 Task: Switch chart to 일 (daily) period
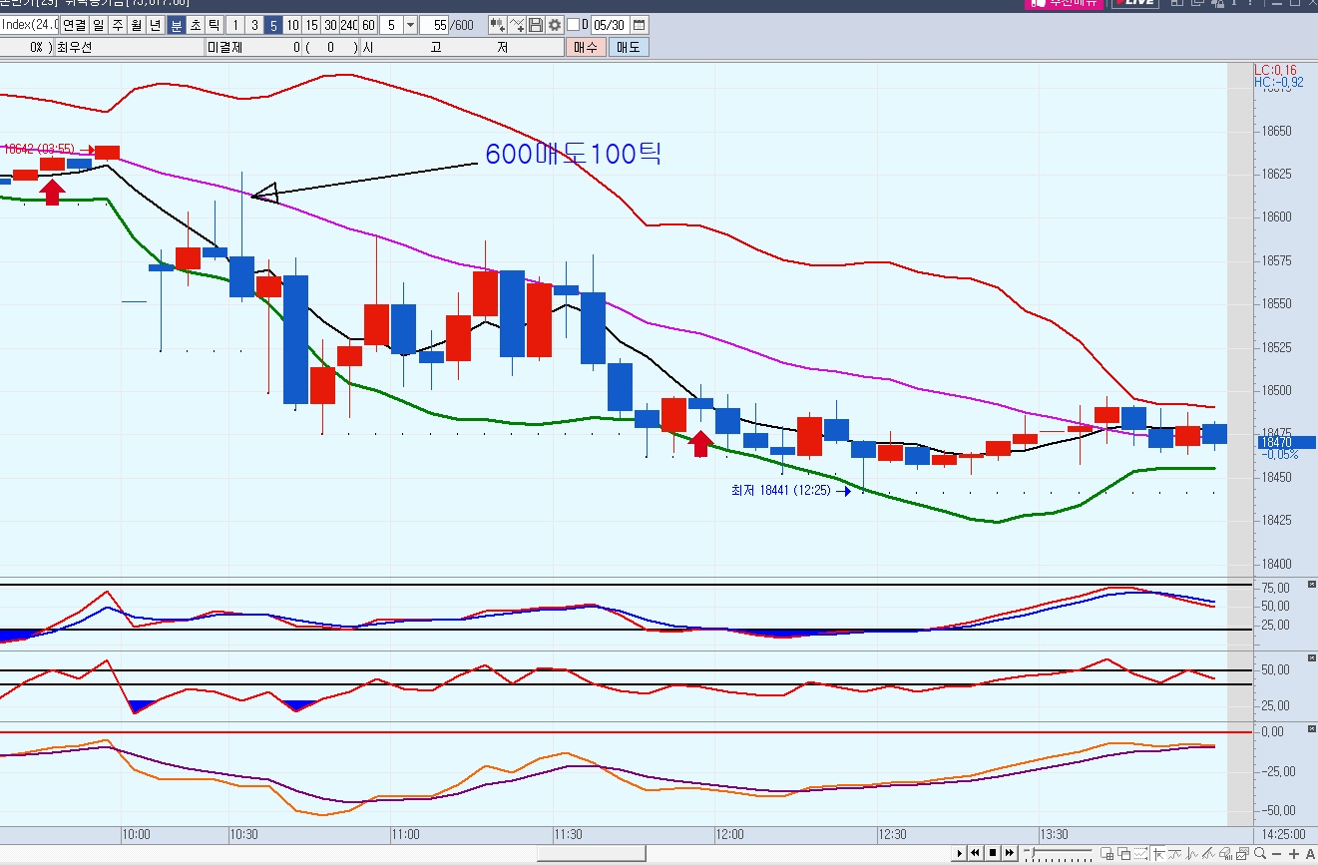97,25
